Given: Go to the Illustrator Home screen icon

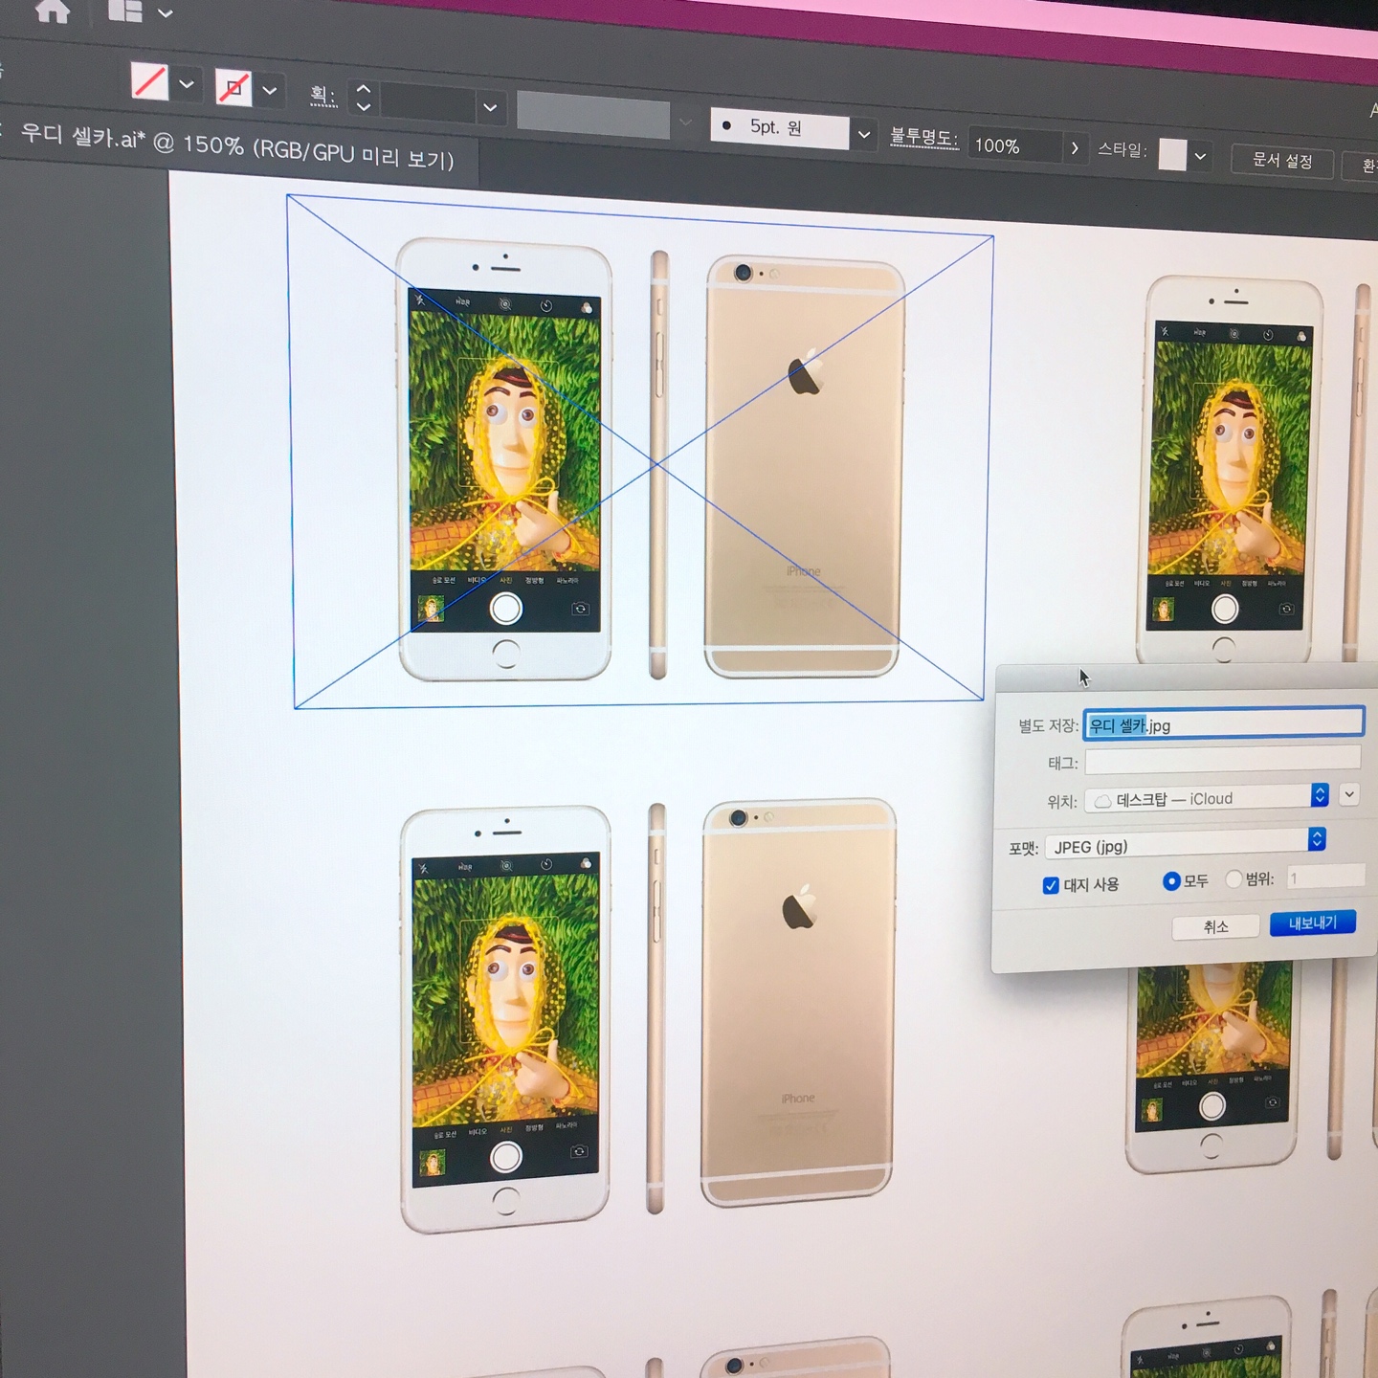Looking at the screenshot, I should [x=53, y=10].
